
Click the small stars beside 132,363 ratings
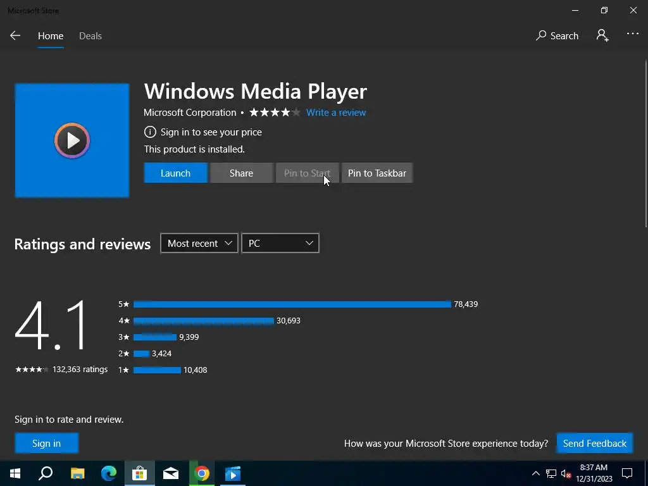pyautogui.click(x=32, y=370)
